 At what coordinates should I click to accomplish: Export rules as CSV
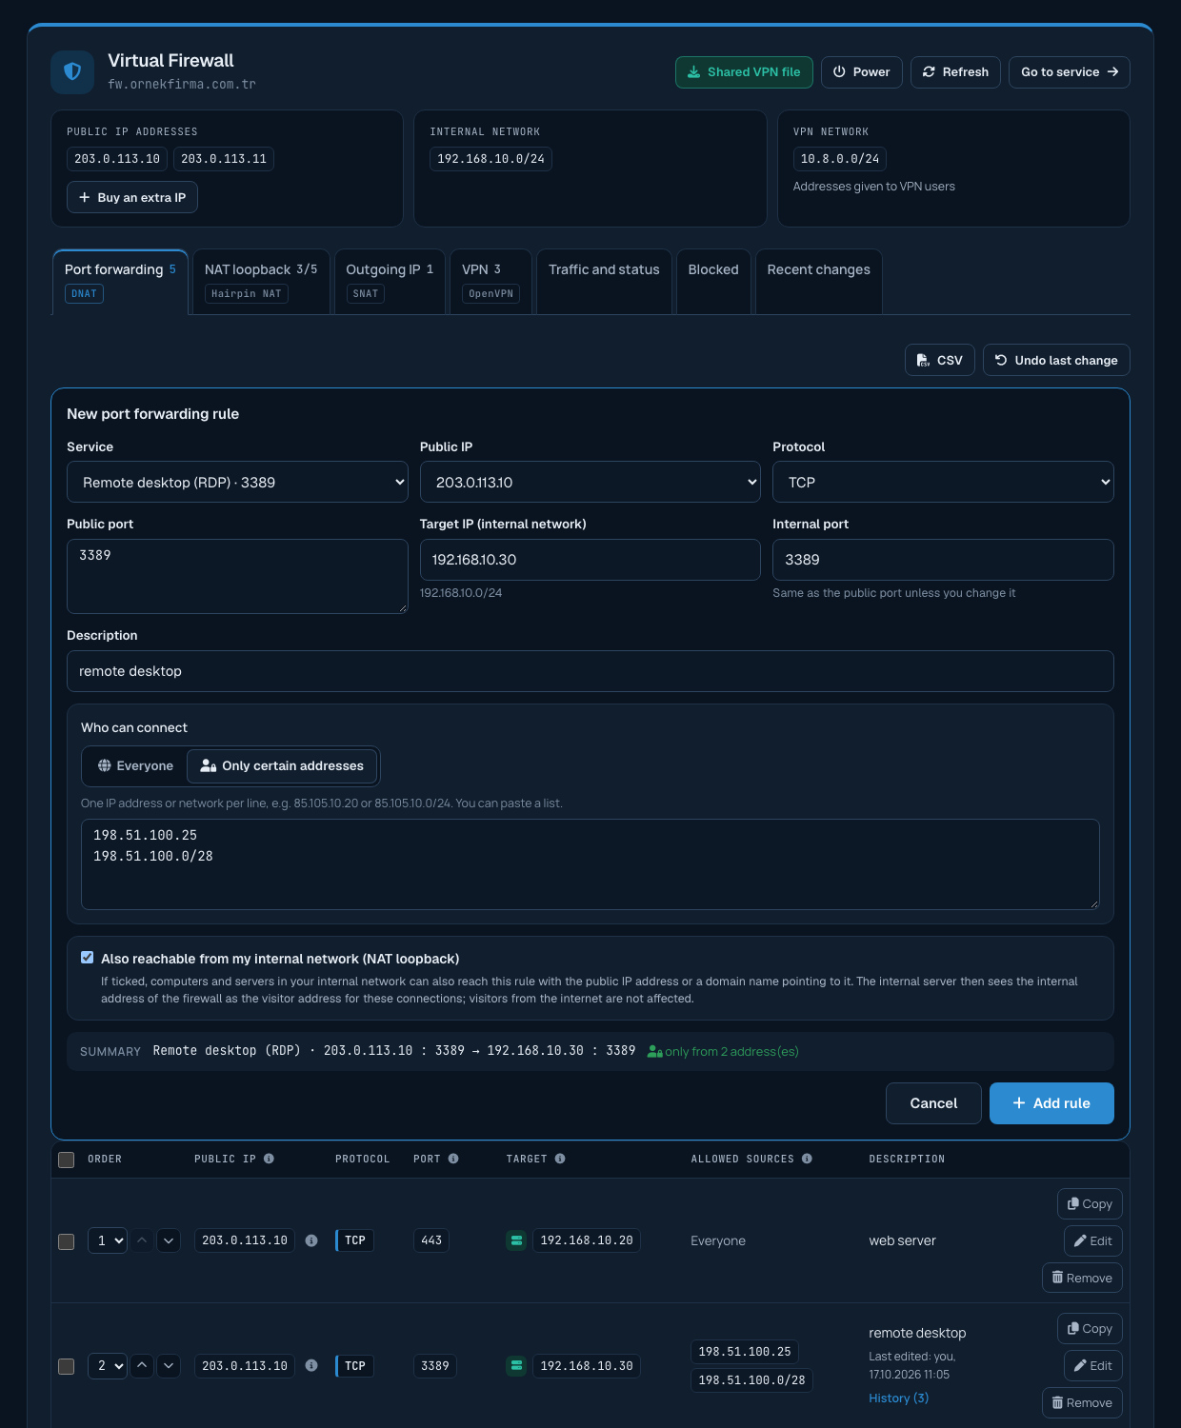pos(939,360)
